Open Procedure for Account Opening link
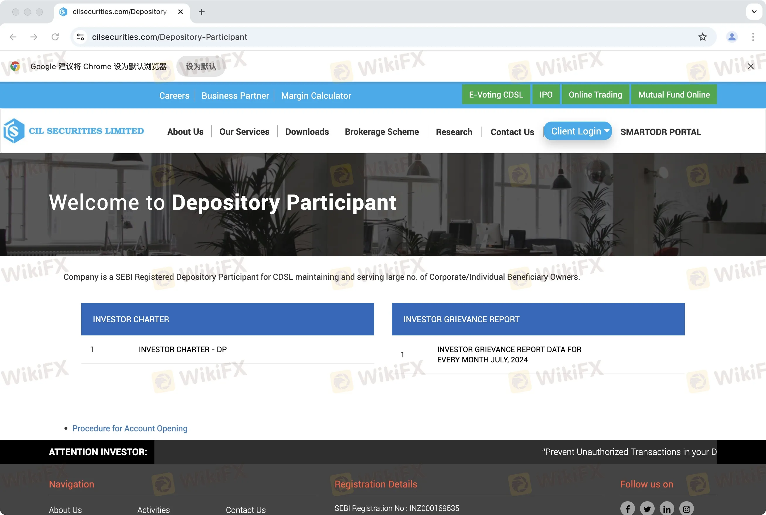The height and width of the screenshot is (515, 766). coord(129,428)
